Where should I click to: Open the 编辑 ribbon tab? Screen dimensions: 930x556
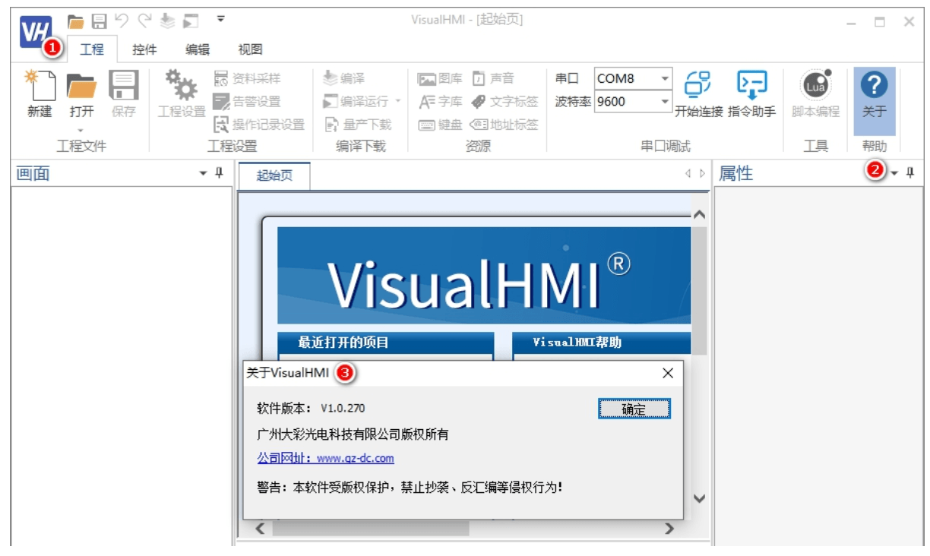[x=198, y=49]
